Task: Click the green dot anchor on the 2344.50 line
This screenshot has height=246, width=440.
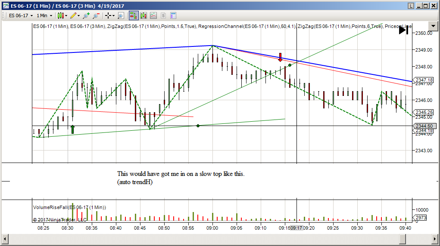Action: tap(198, 126)
